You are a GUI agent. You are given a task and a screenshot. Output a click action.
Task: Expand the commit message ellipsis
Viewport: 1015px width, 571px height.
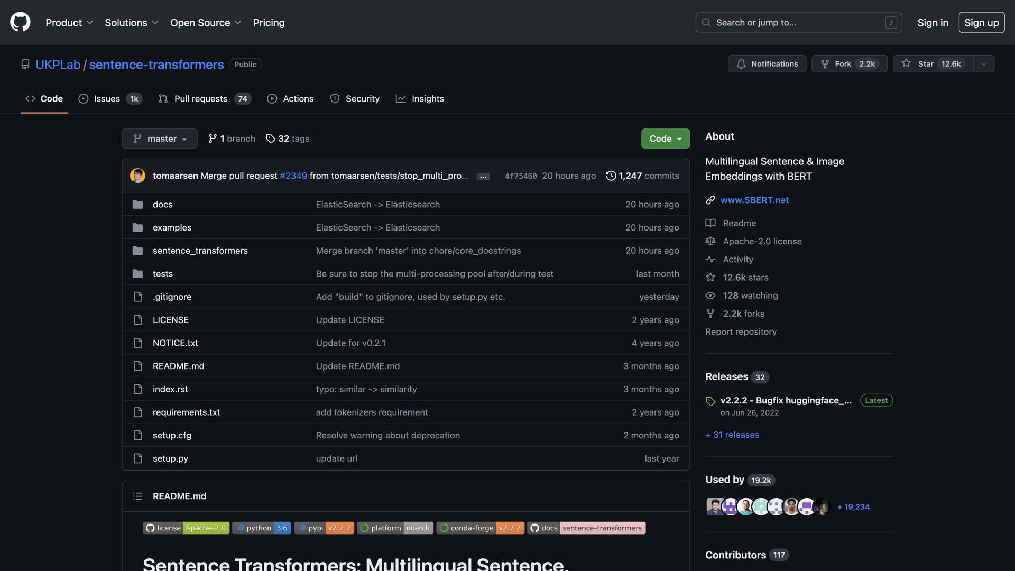483,177
